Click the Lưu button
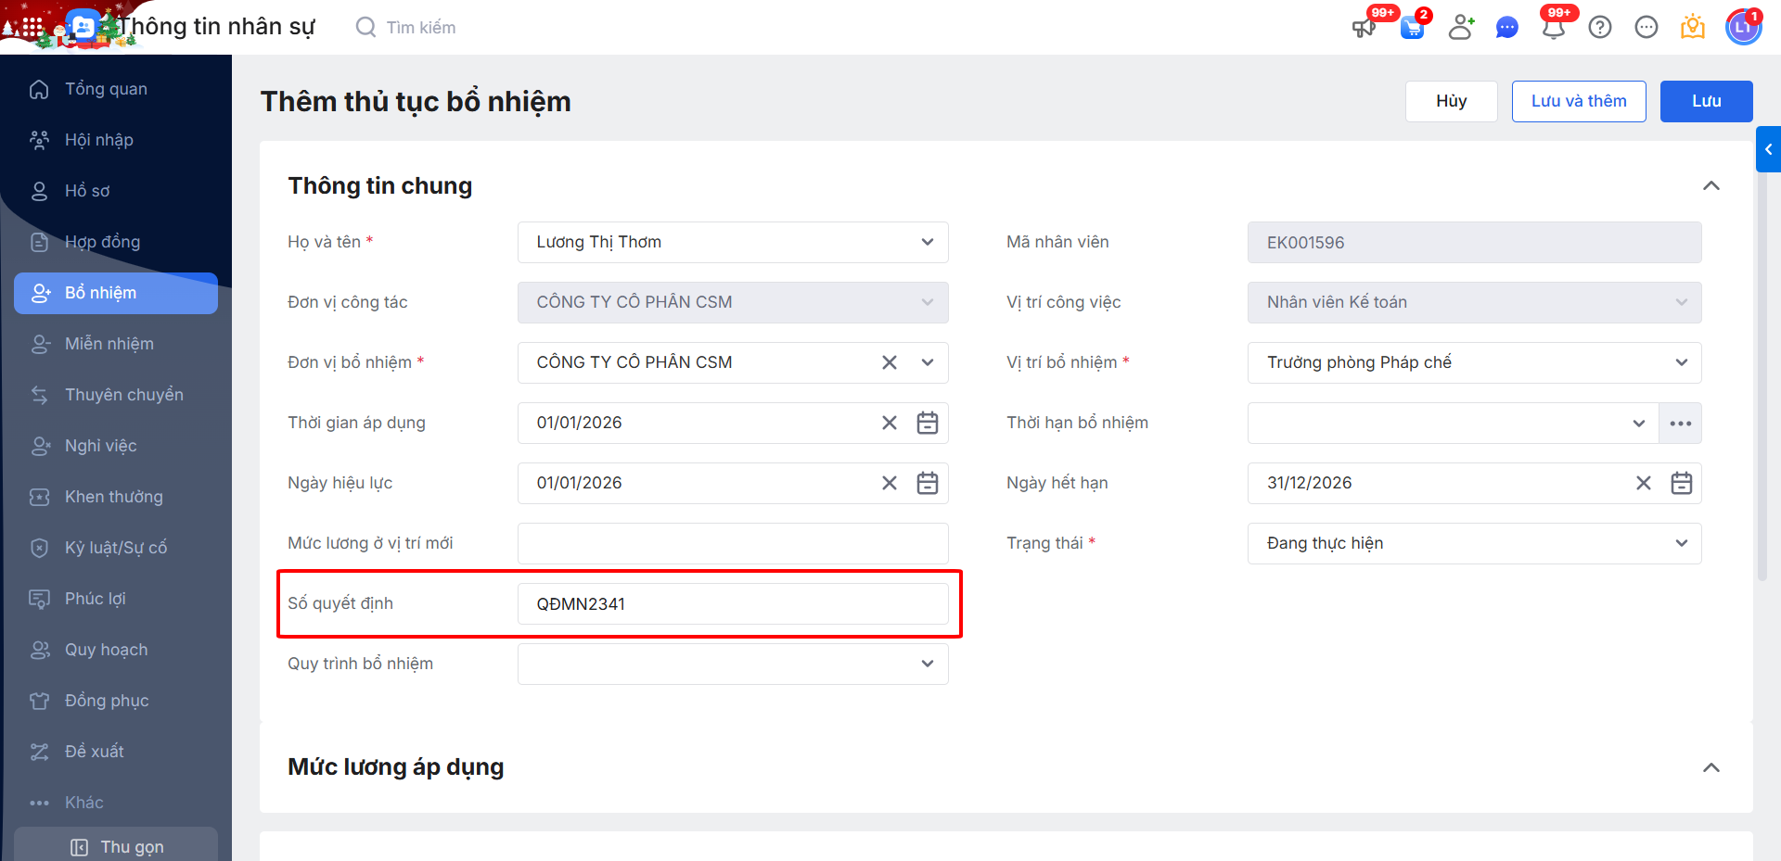Viewport: 1781px width, 861px height. point(1706,101)
